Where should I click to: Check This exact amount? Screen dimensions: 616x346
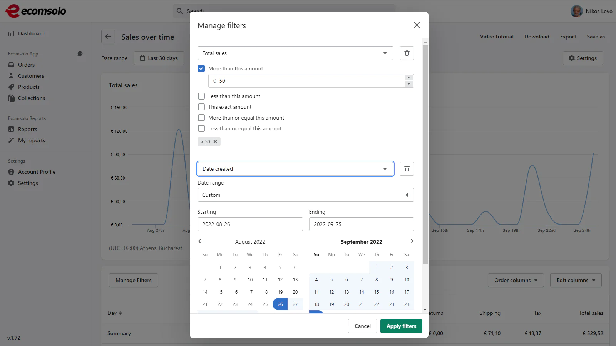tap(201, 107)
